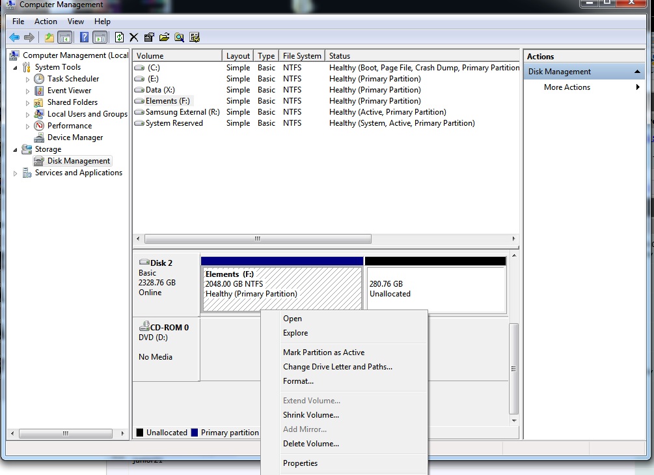
Task: Click the drive icon next to System Reserved
Action: point(139,123)
